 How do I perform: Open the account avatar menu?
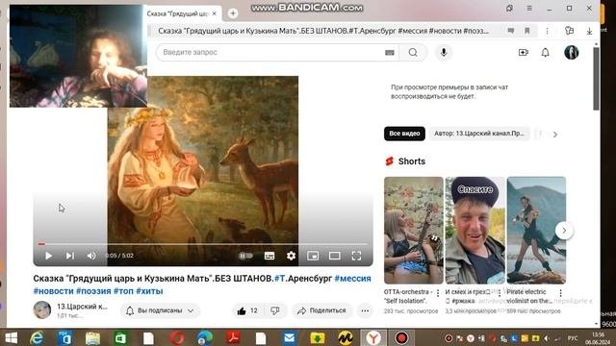[x=571, y=53]
